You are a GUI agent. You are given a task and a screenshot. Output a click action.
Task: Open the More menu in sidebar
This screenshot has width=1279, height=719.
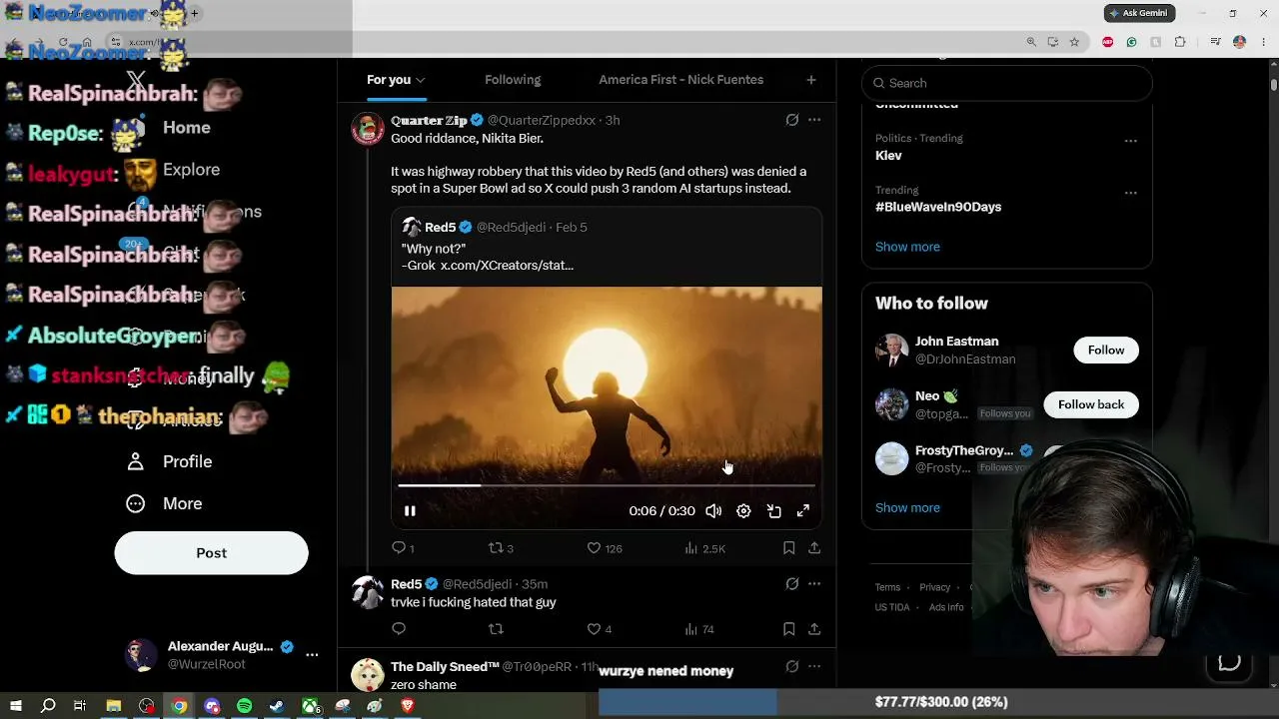point(165,503)
